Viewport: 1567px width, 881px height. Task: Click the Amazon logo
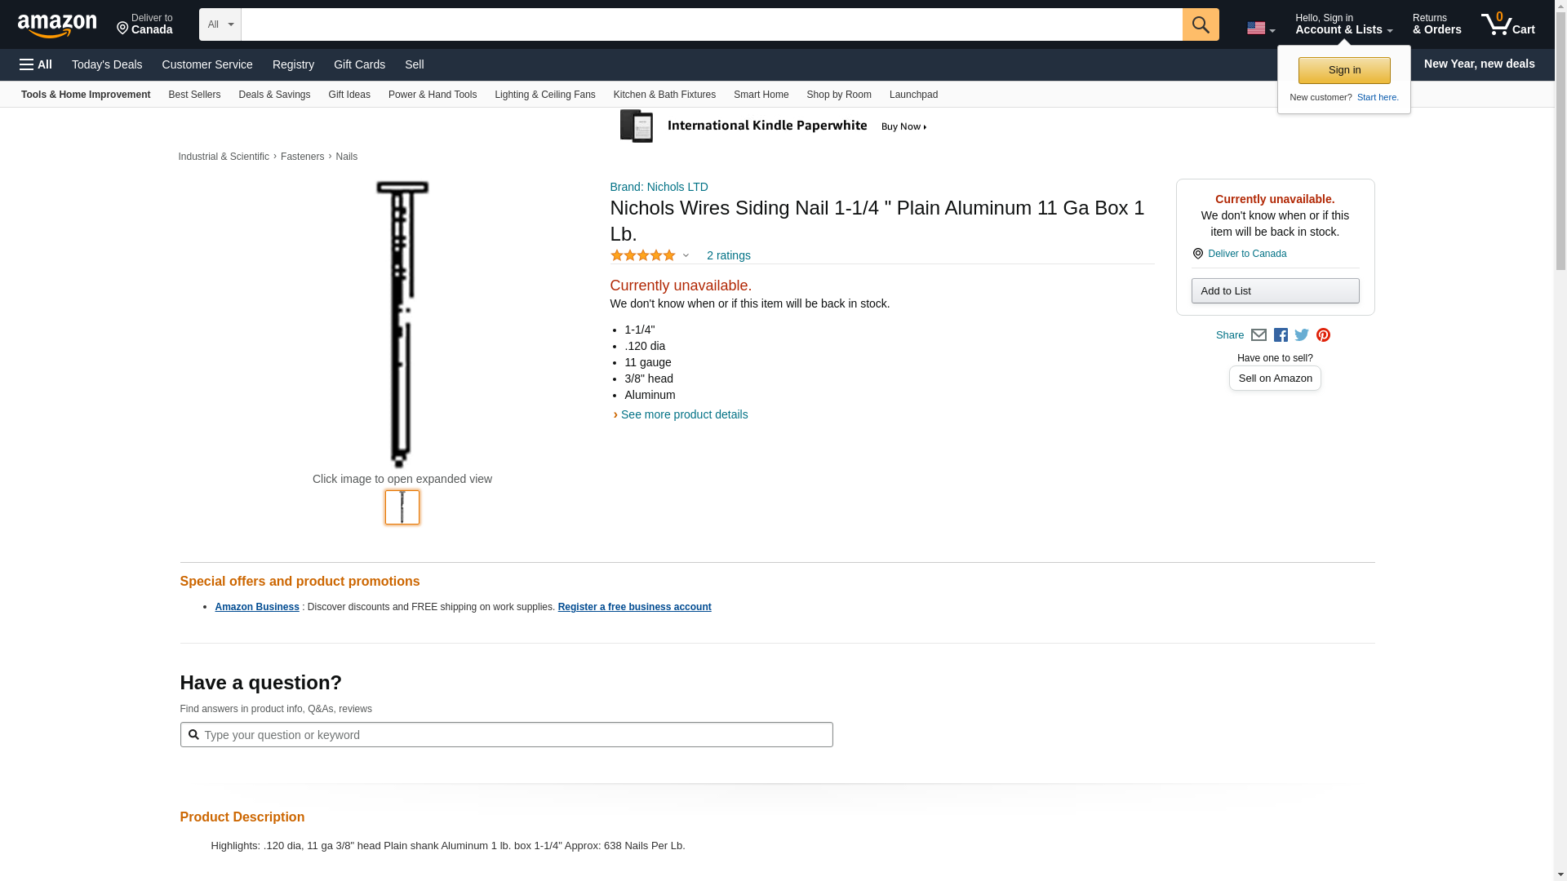pos(57,25)
